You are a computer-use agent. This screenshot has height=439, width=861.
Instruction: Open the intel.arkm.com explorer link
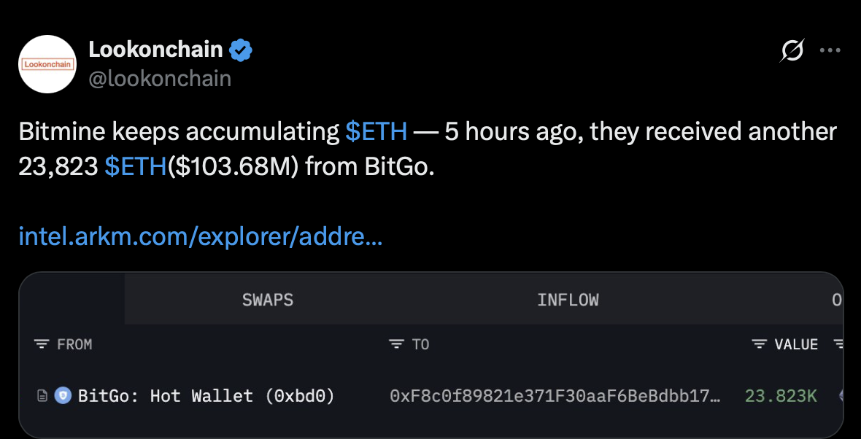[200, 236]
